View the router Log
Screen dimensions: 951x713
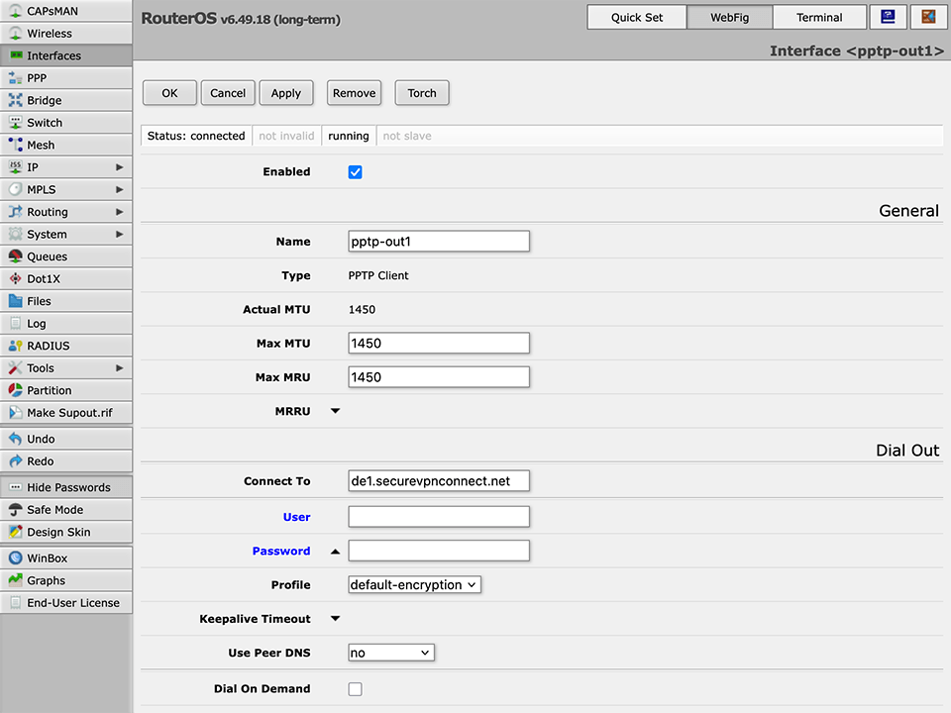click(35, 323)
